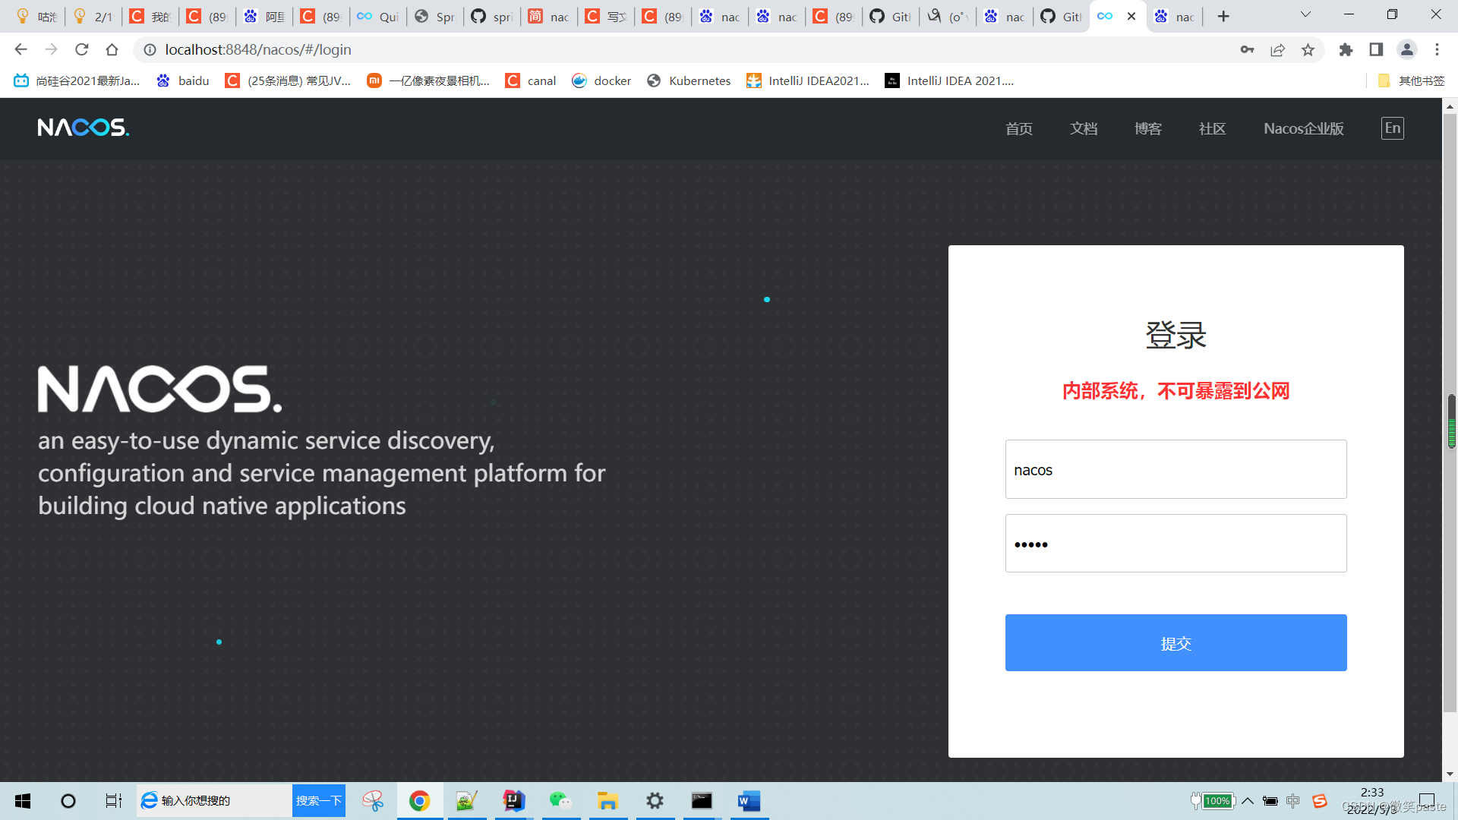This screenshot has width=1458, height=820.
Task: Open Task View on taskbar
Action: coord(113,801)
